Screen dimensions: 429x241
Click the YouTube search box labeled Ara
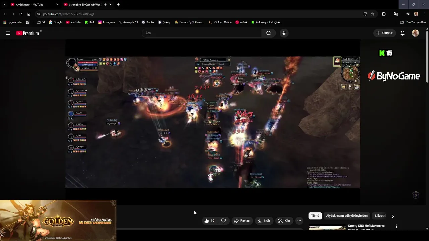(x=202, y=33)
